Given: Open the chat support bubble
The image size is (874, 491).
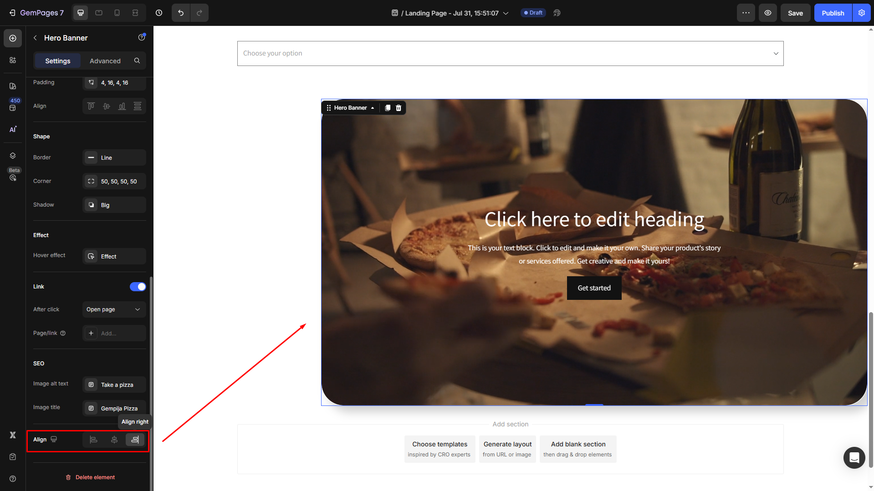Looking at the screenshot, I should 854,457.
